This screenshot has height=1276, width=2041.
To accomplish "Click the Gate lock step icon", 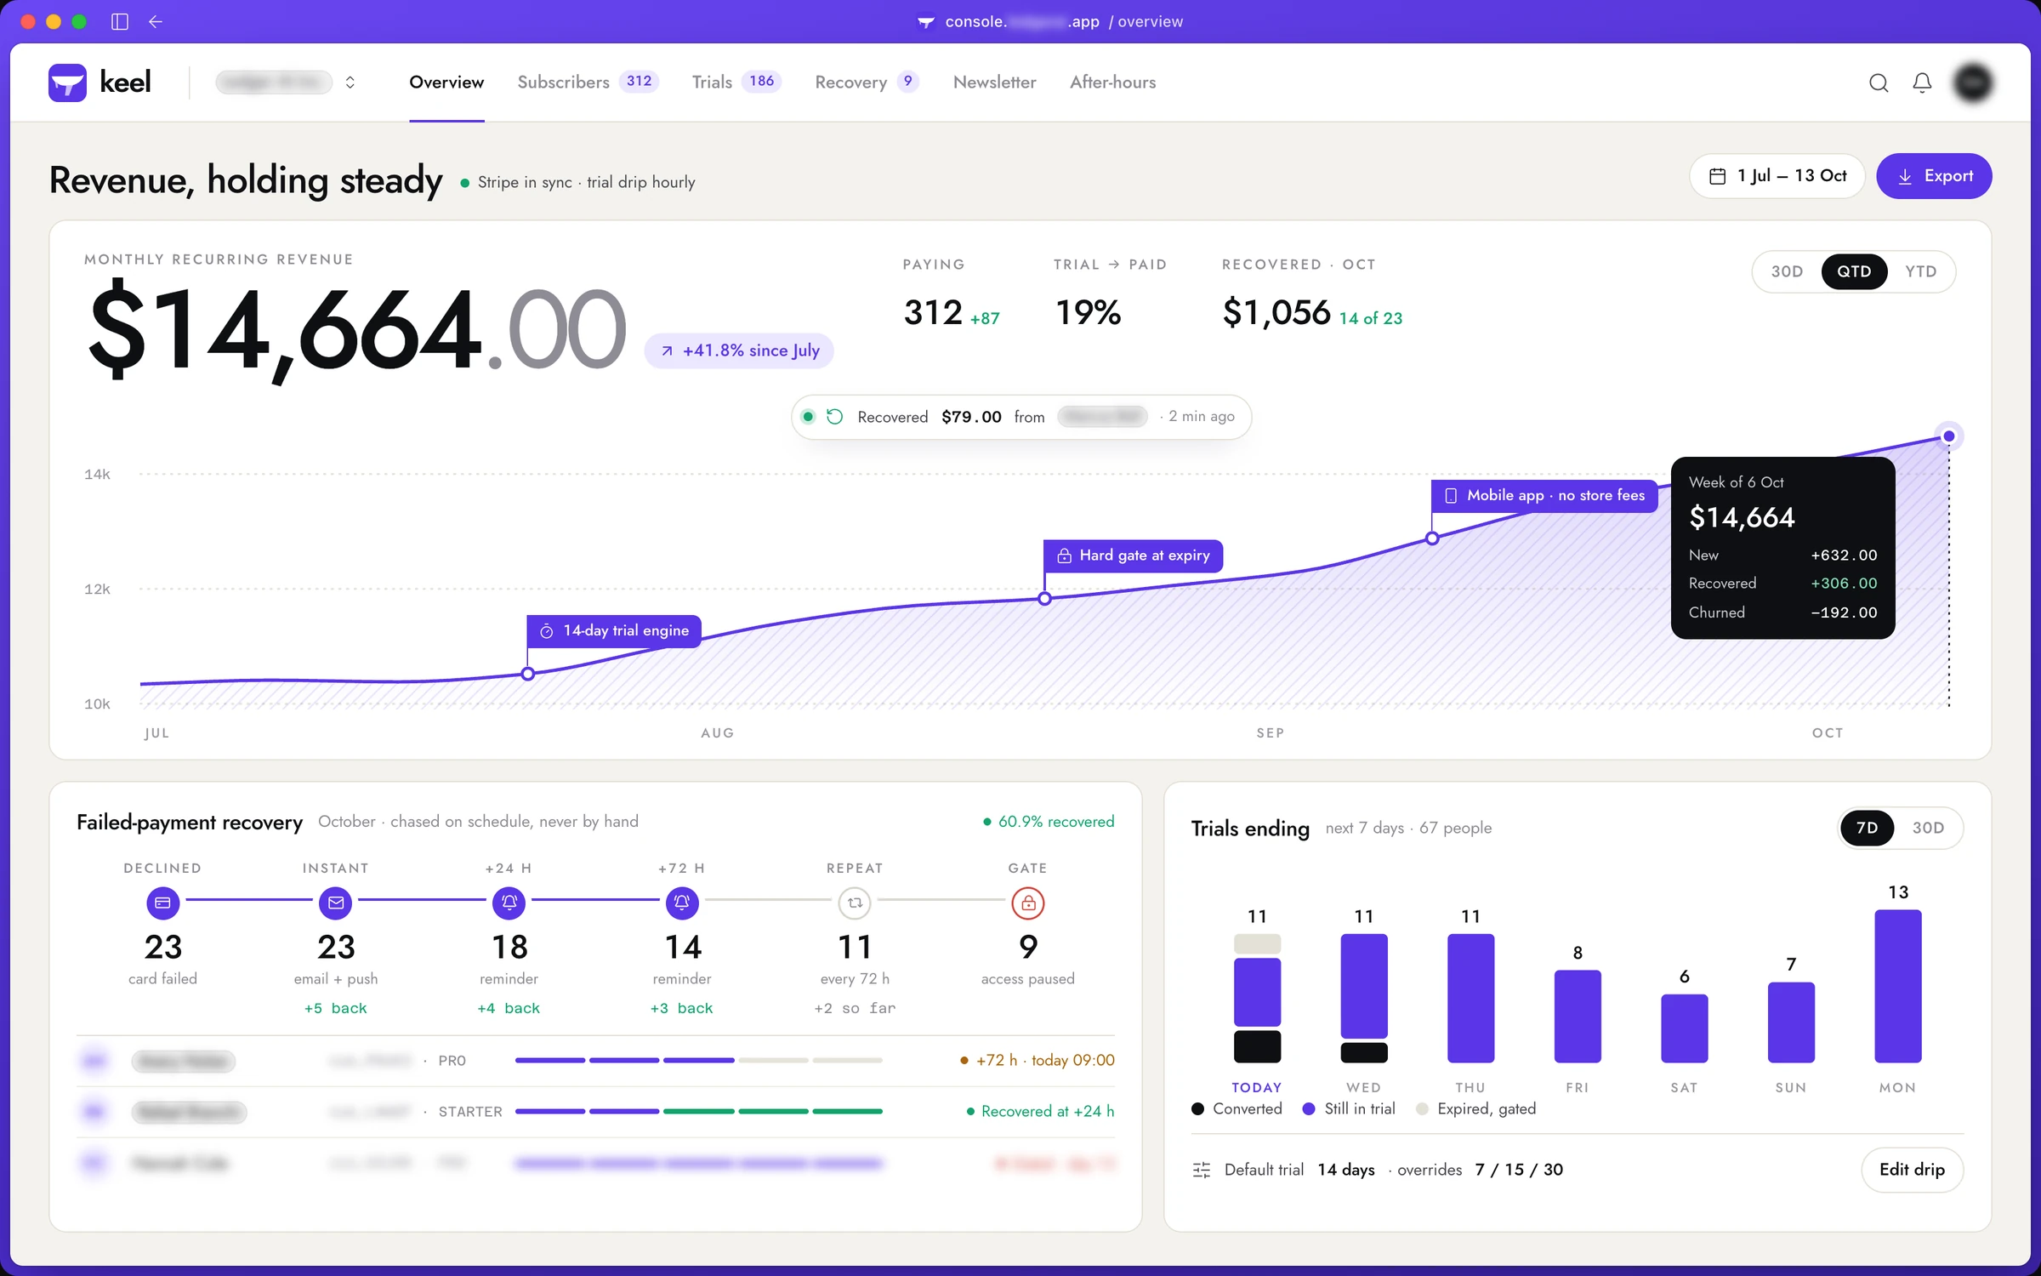I will pos(1028,903).
